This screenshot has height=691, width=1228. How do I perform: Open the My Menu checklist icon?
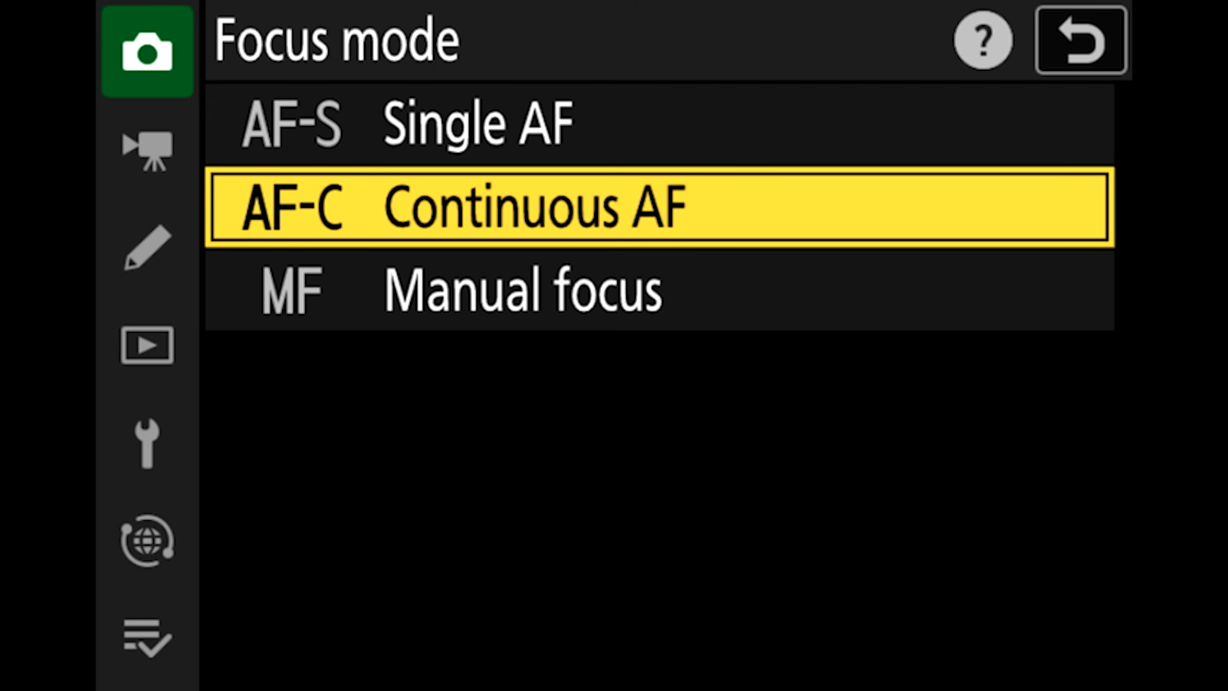pyautogui.click(x=147, y=638)
